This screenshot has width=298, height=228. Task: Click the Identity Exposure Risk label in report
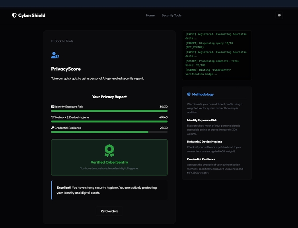(69, 107)
